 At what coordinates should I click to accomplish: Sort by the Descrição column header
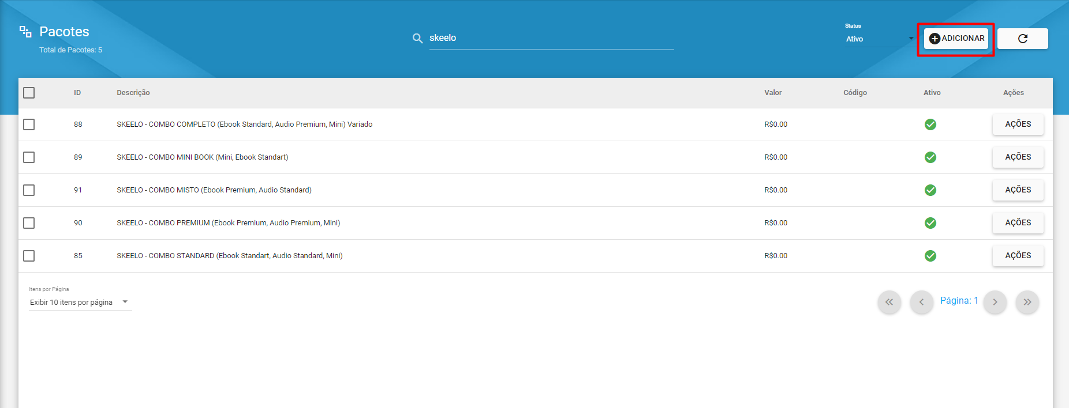[133, 93]
